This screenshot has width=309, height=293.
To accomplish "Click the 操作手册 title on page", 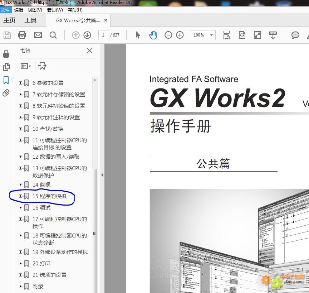I will (181, 126).
